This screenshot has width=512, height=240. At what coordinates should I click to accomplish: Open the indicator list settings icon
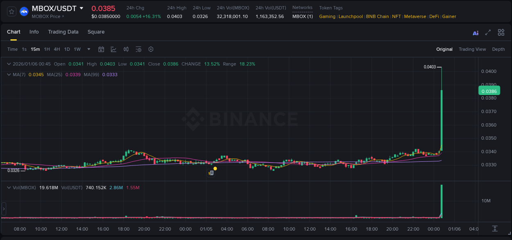coord(138,49)
